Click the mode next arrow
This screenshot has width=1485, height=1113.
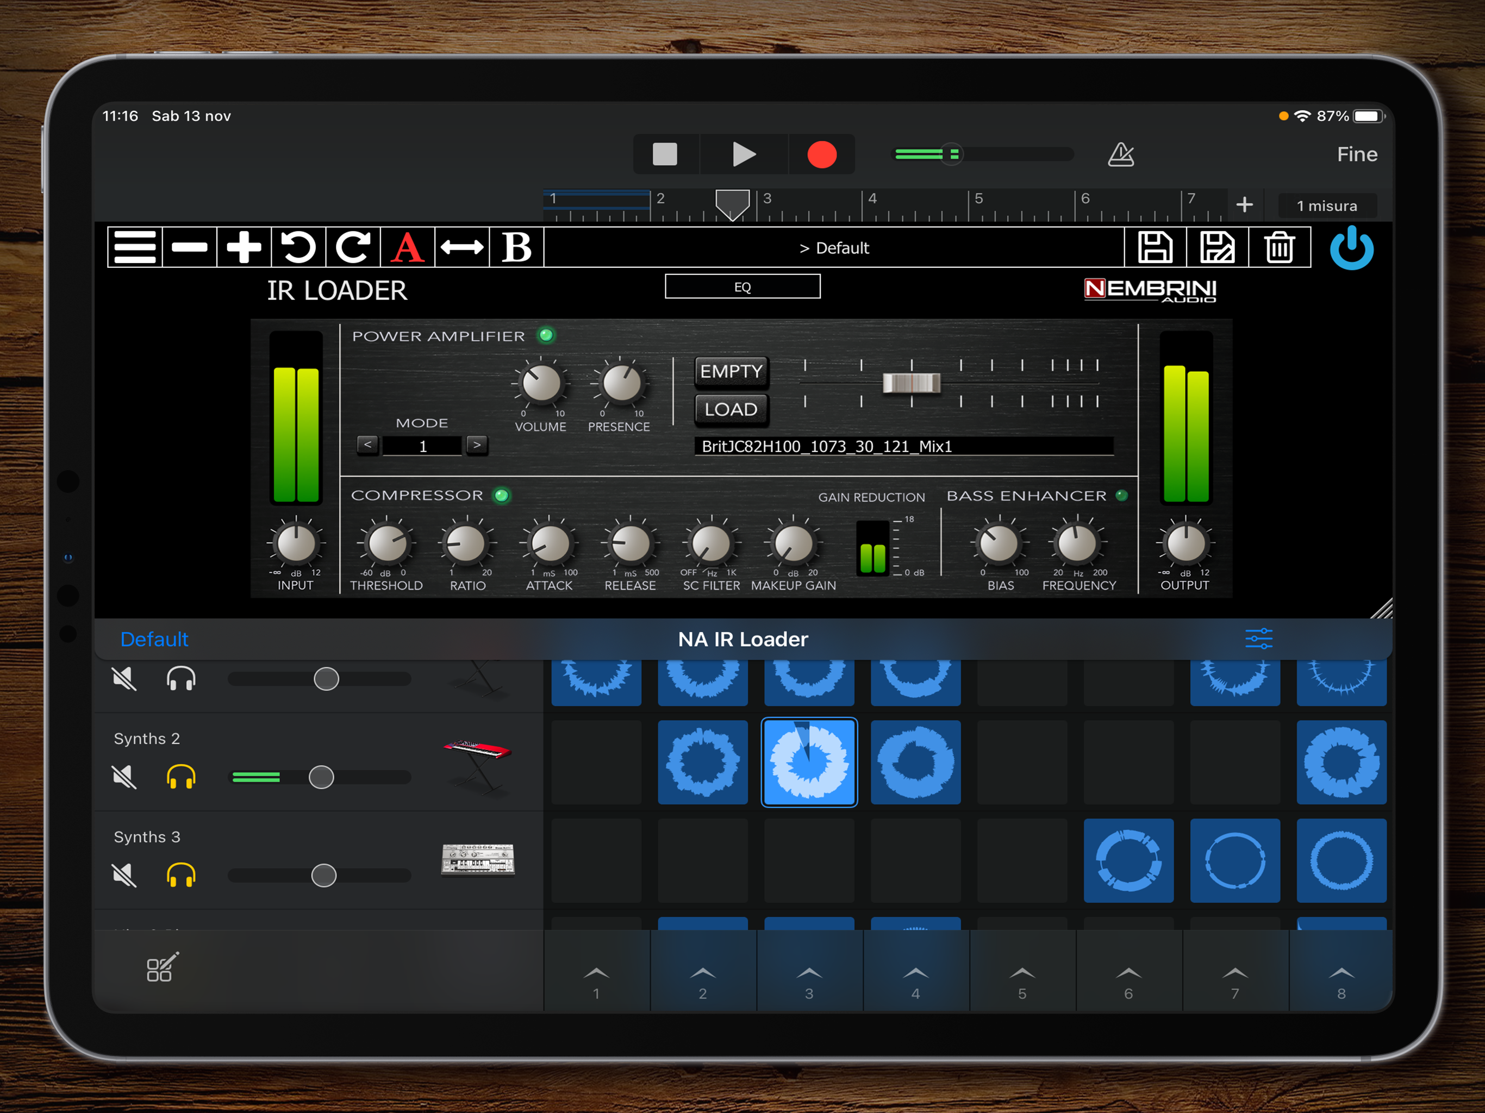click(477, 445)
